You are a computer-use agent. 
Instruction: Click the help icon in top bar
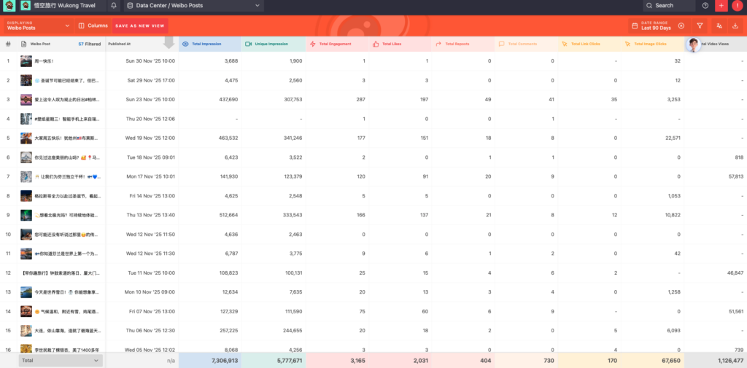705,5
